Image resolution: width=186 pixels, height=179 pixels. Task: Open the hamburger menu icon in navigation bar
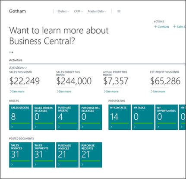(x=119, y=11)
